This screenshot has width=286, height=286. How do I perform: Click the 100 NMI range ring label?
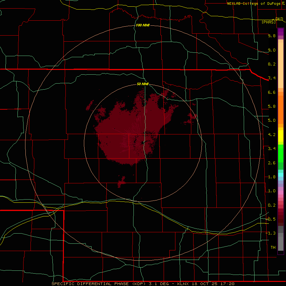pos(143,25)
